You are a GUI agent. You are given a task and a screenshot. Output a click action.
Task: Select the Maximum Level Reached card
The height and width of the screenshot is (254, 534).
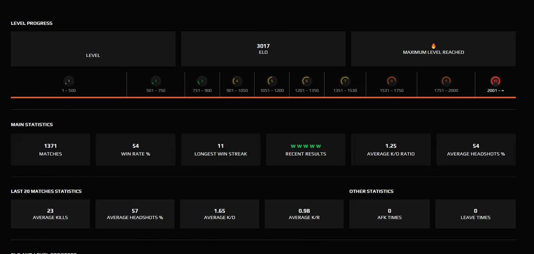pyautogui.click(x=433, y=49)
